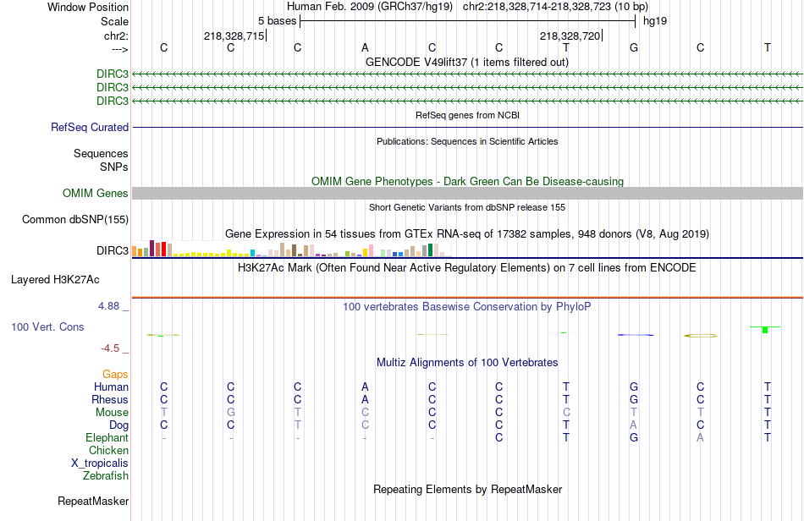Click the Layered H3K27Ac track label
The height and width of the screenshot is (521, 804).
point(55,280)
